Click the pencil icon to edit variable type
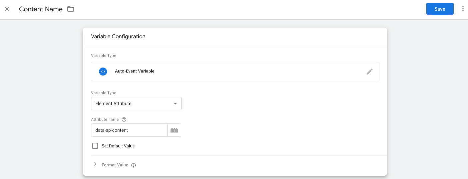The width and height of the screenshot is (468, 179). 369,72
